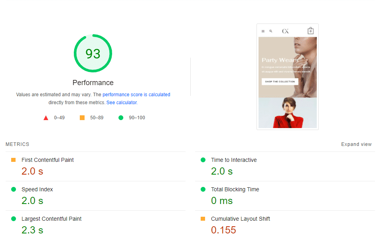Click the 93 Performance score gauge

[93, 53]
